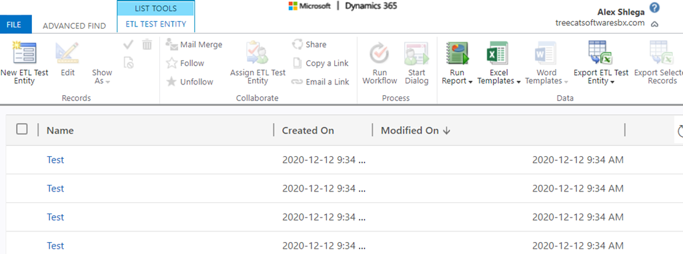Image resolution: width=683 pixels, height=254 pixels.
Task: Switch to the ADVANCED FIND tab
Action: 75,26
